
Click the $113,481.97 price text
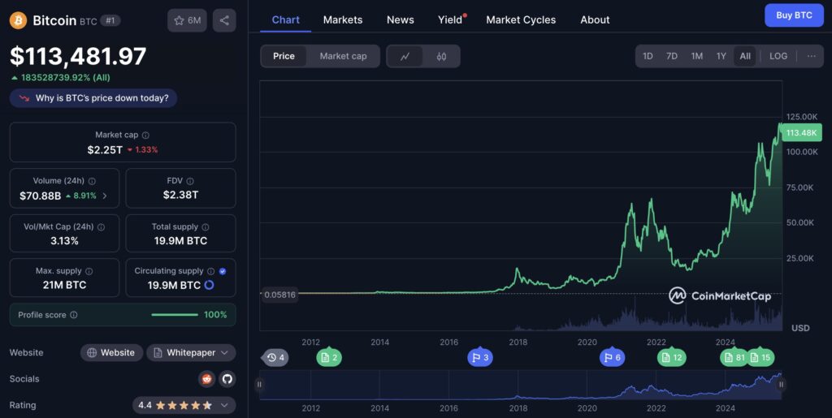[x=78, y=57]
